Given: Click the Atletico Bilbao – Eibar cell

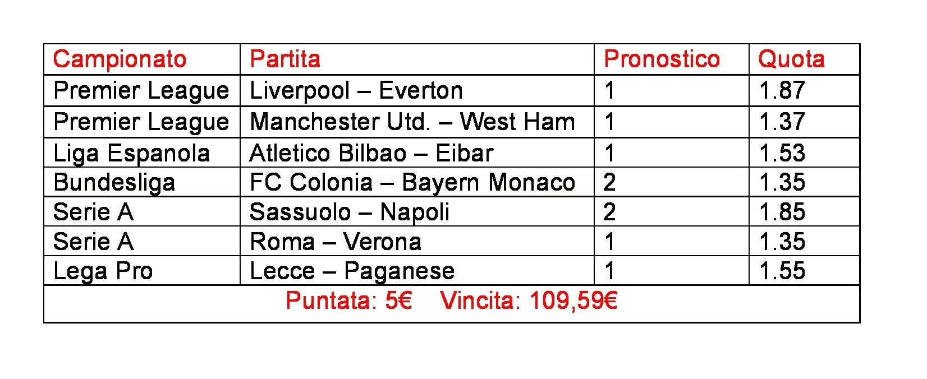Looking at the screenshot, I should pos(371,153).
